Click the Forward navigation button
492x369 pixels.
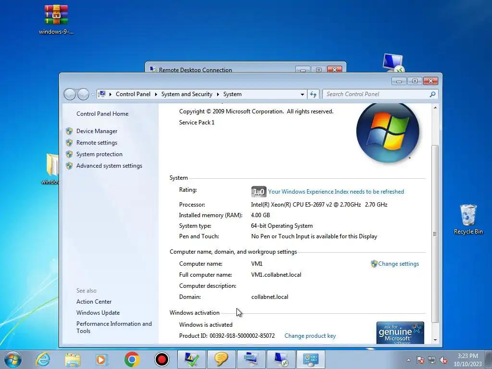point(83,94)
